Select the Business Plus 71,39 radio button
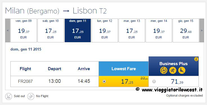The image size is (207, 105). 154,81
